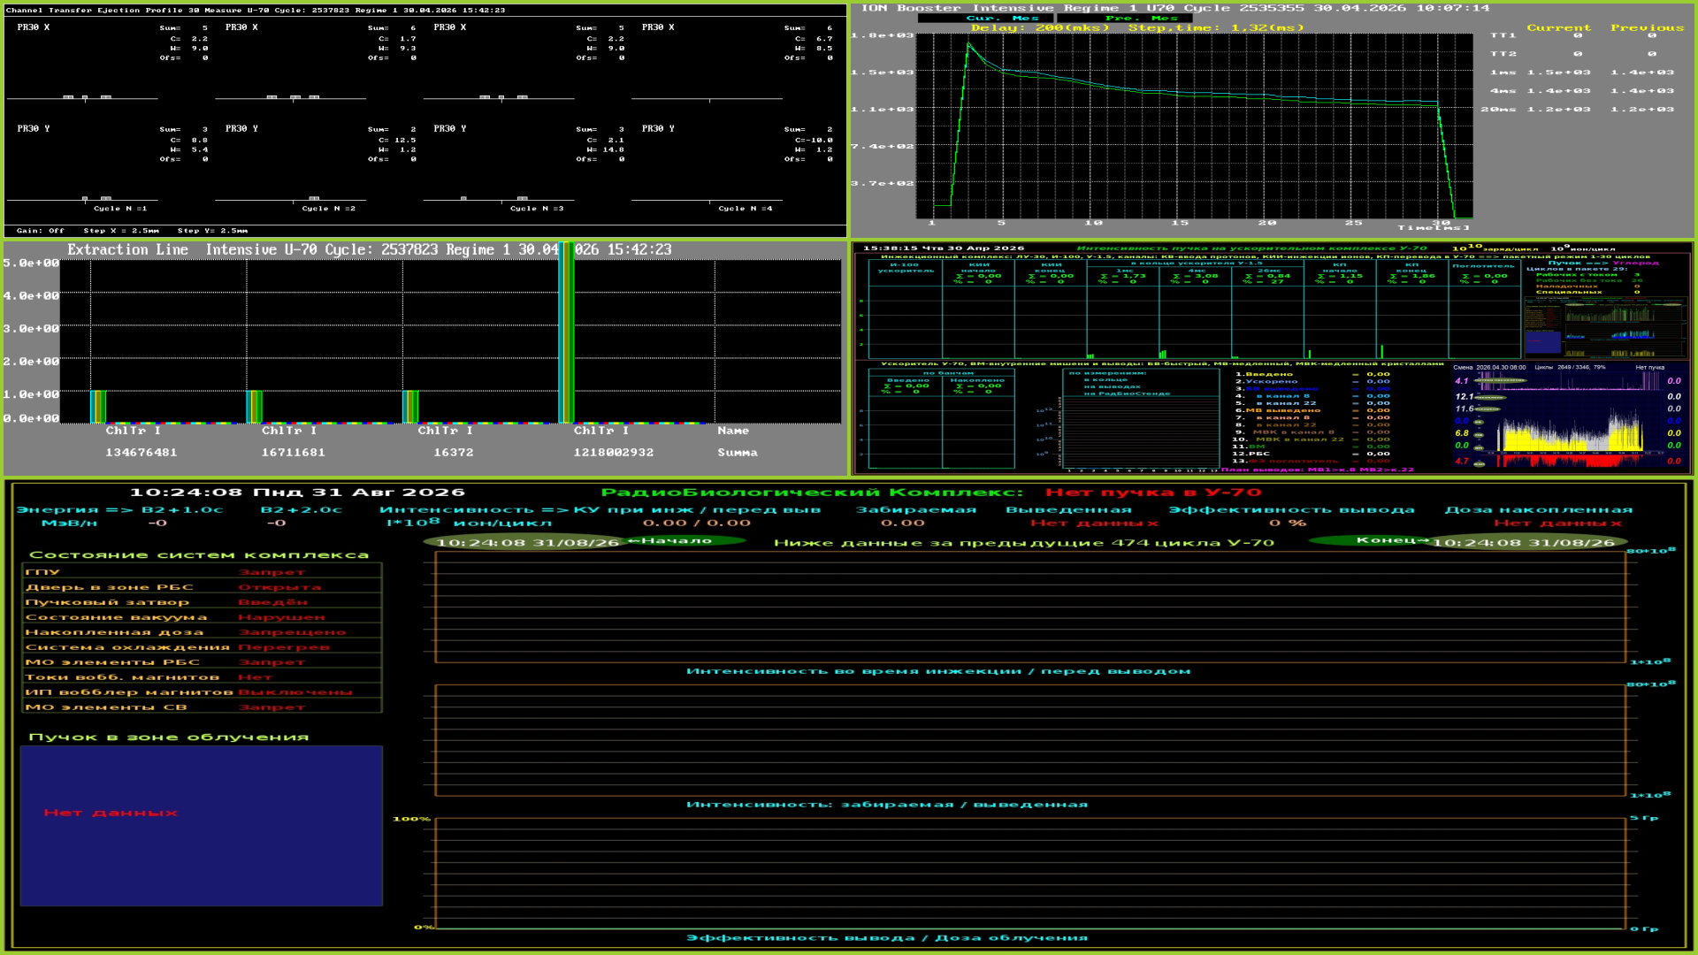The height and width of the screenshot is (955, 1698).
Task: Click the 'МО элементы СВ' row
Action: [x=202, y=707]
